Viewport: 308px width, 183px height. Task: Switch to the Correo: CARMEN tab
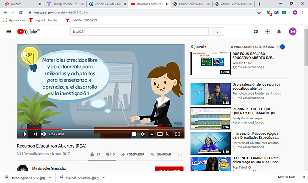108,4
